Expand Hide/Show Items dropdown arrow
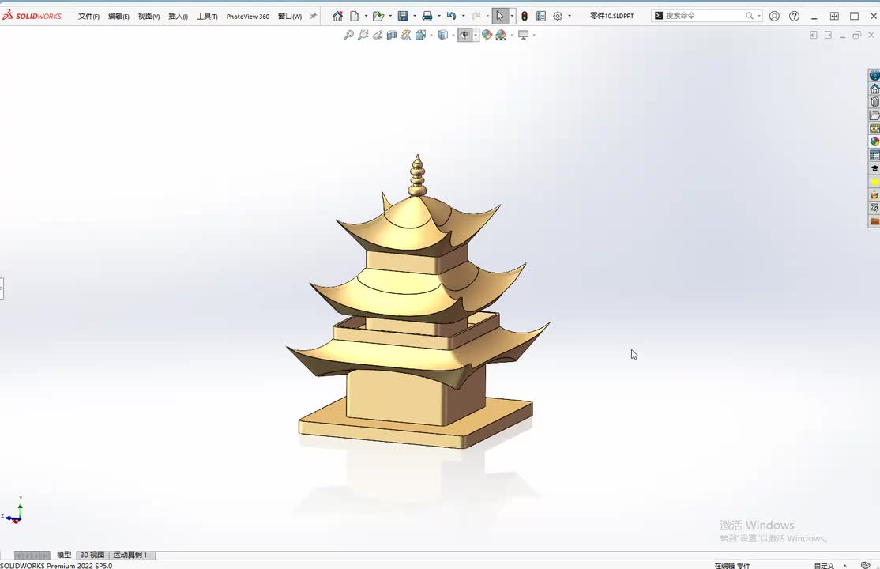 pyautogui.click(x=476, y=35)
